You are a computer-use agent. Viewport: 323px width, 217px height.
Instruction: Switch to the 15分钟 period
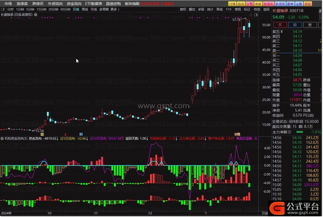click(x=41, y=9)
